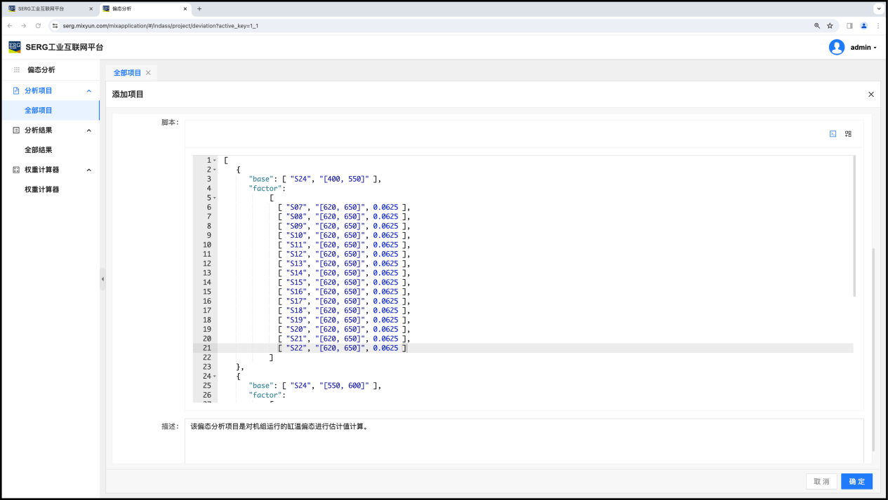Fold code block at line 24 arrow
The height and width of the screenshot is (500, 888).
tap(215, 376)
